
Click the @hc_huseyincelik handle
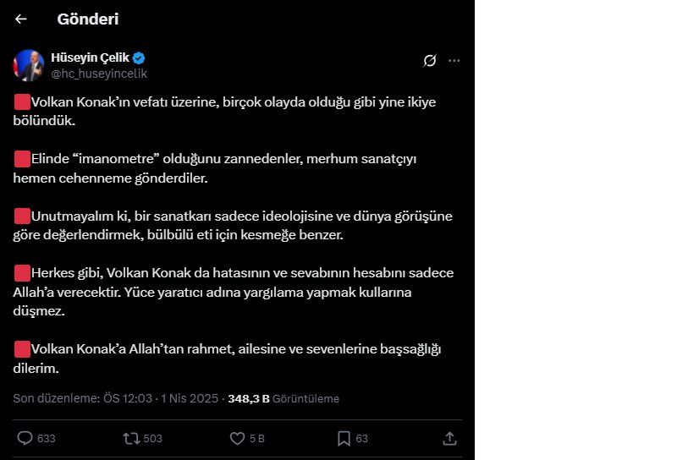(99, 74)
